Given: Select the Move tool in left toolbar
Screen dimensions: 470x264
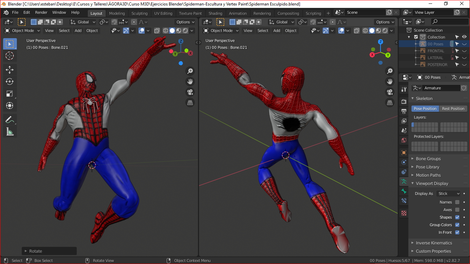Looking at the screenshot, I should click(x=10, y=70).
